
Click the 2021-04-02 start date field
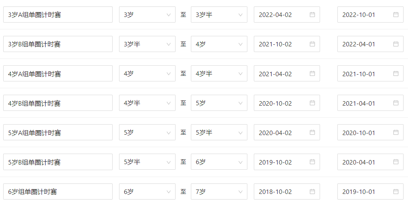point(282,74)
